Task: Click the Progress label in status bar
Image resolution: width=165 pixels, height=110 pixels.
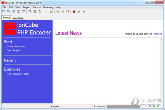Action: click(x=56, y=106)
